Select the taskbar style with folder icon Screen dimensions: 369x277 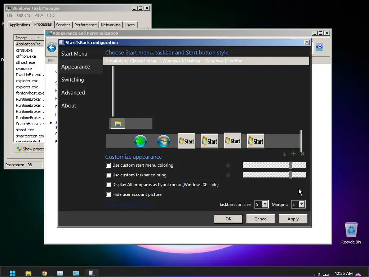131,123
